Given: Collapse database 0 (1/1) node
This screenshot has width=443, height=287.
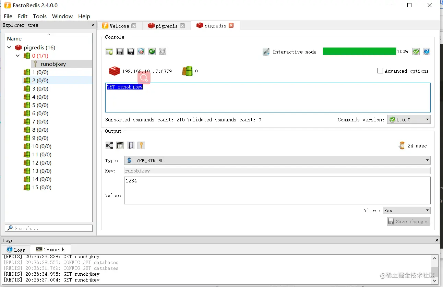Looking at the screenshot, I should point(18,56).
